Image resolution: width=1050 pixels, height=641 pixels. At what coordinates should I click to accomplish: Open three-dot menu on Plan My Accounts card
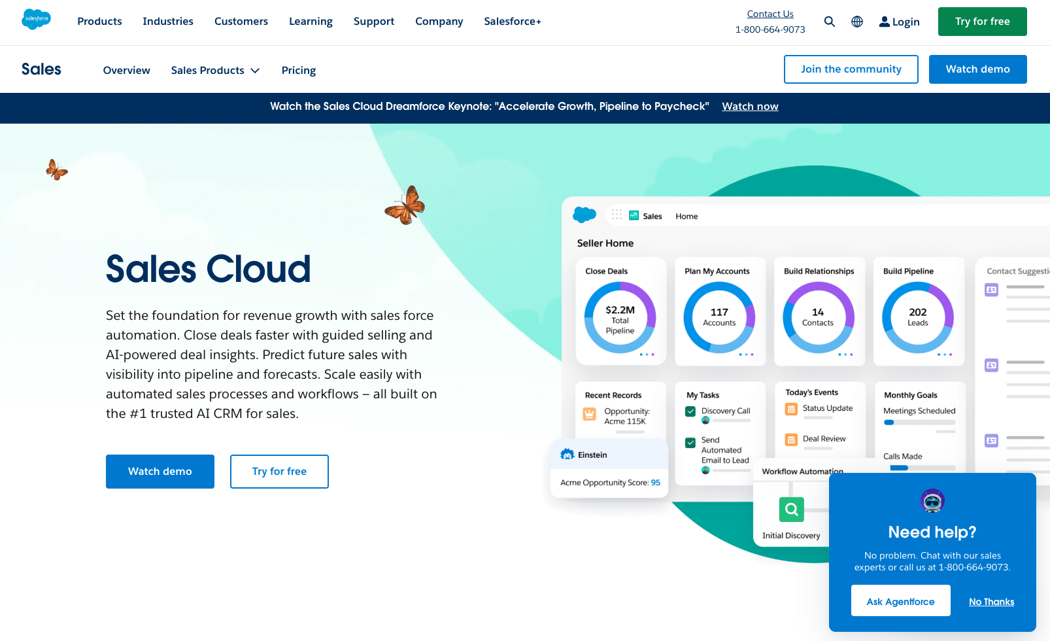(746, 355)
